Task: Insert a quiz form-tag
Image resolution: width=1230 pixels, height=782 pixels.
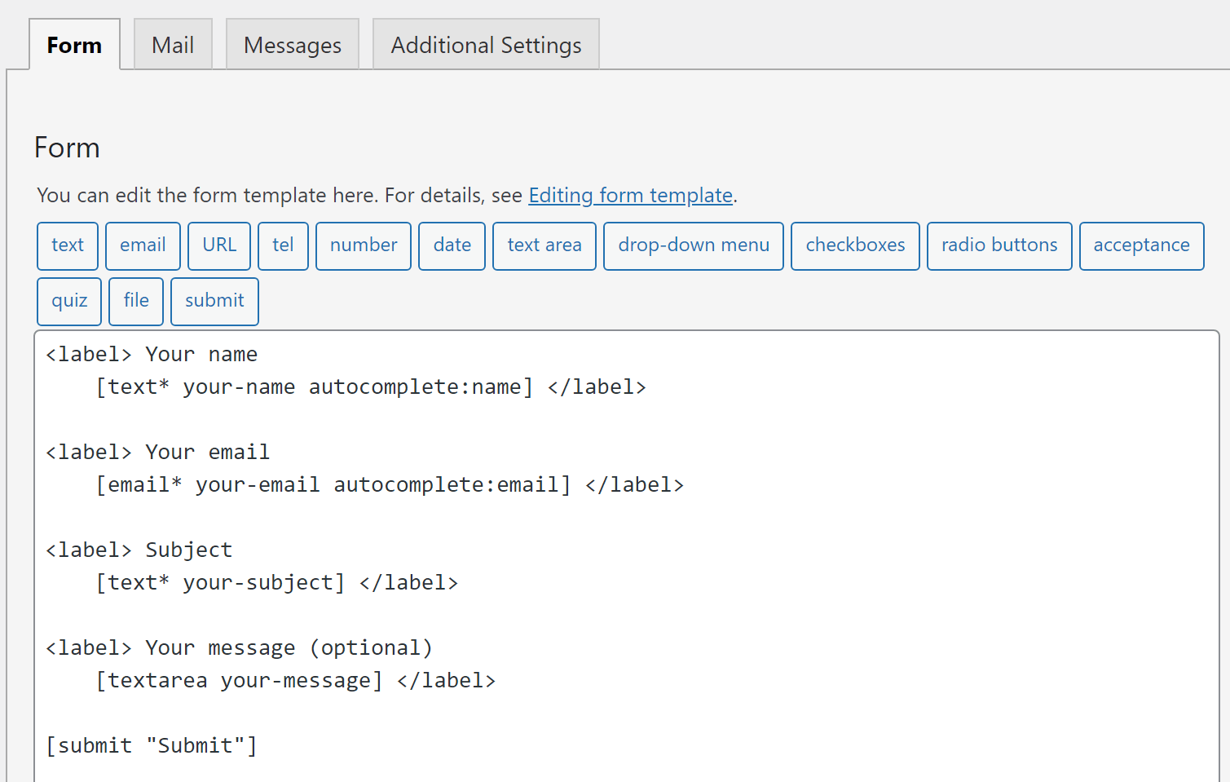Action: coord(68,301)
